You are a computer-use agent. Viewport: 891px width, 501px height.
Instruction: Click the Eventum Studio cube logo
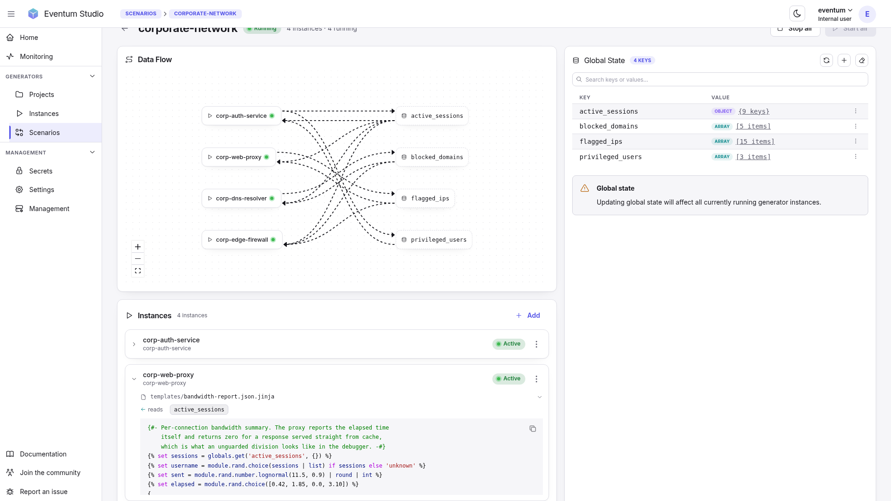coord(33,14)
